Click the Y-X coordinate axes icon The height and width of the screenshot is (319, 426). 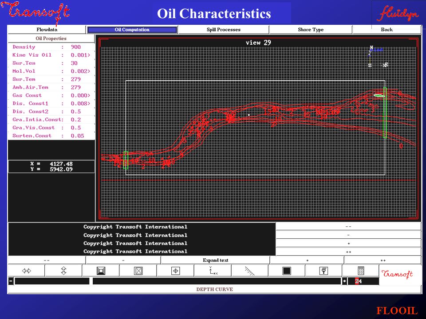213,271
